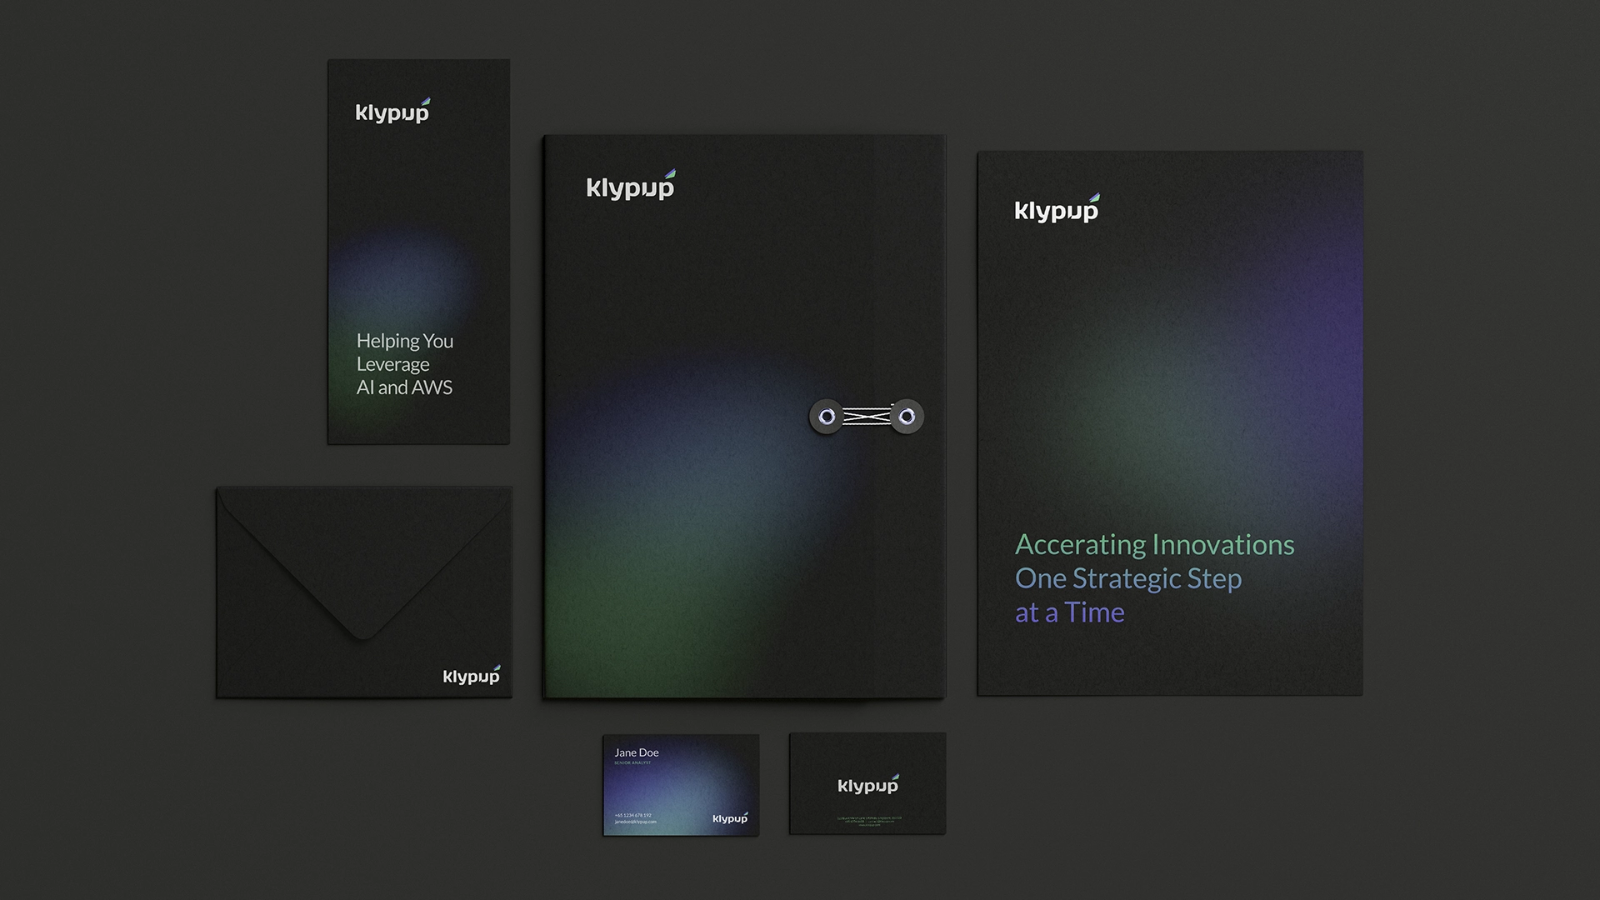Click the "One Strategic Step" text line
The image size is (1600, 900).
1128,578
